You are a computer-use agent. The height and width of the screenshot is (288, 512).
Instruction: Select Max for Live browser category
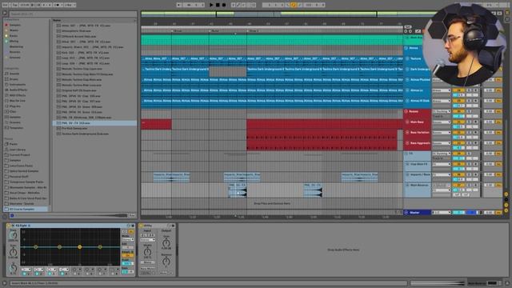pos(17,101)
